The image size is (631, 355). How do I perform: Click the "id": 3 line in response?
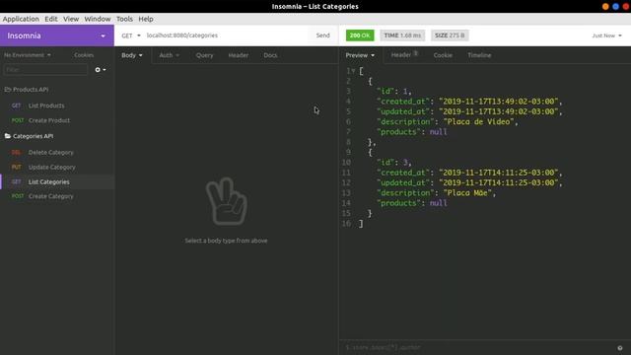[x=393, y=162]
